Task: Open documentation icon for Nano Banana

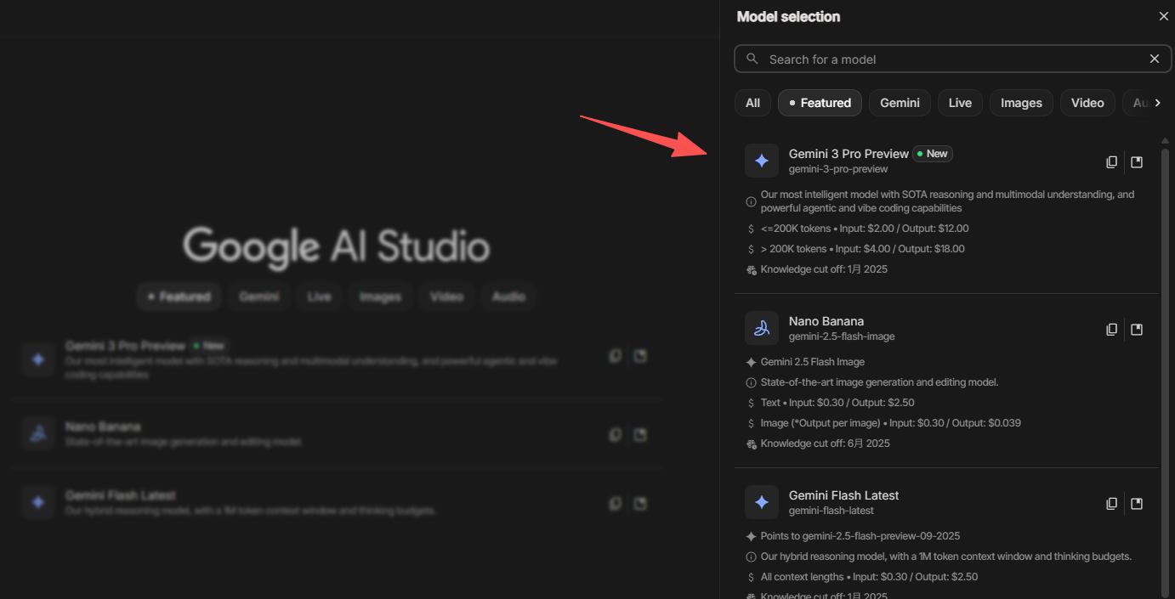Action: tap(1137, 329)
